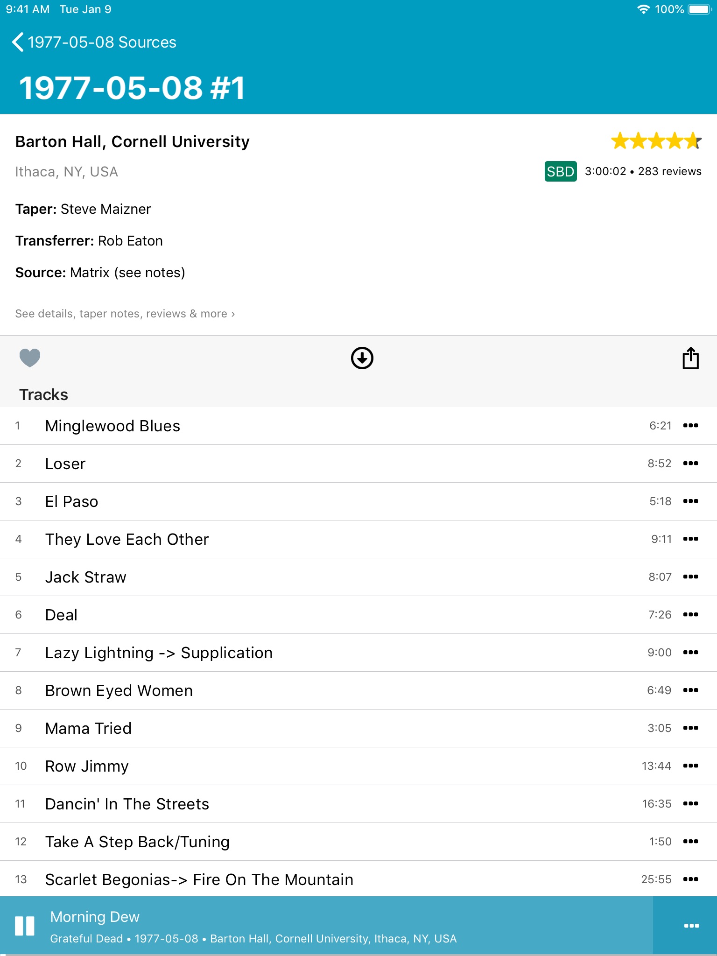
Task: Favorite this show with the heart icon
Action: coord(30,358)
